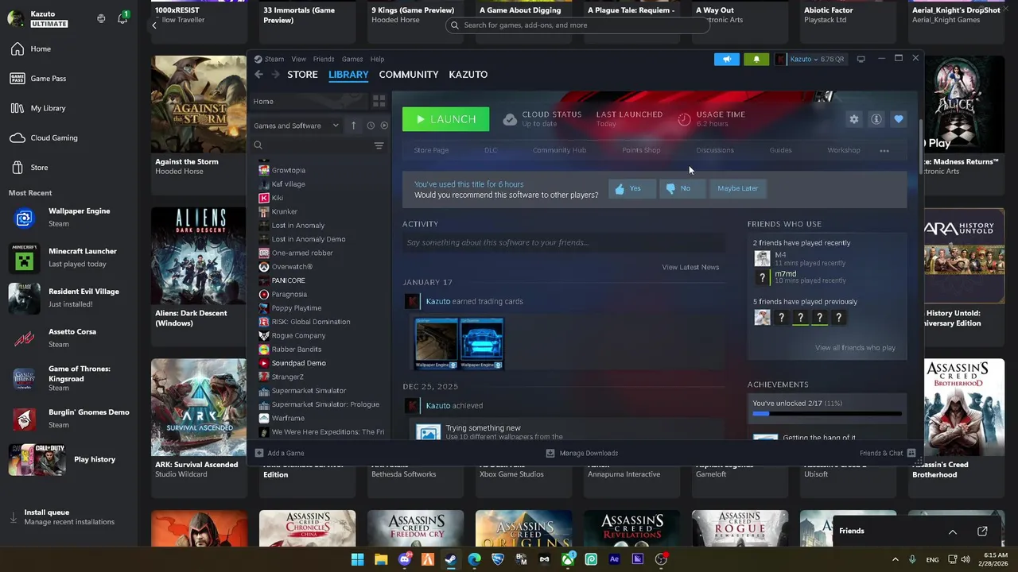Screen dimensions: 1018x572
Task: Click the Xbox app search for games field
Action: (x=577, y=25)
